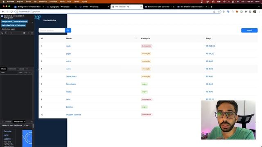Share this page from address bar

pyautogui.click(x=214, y=11)
